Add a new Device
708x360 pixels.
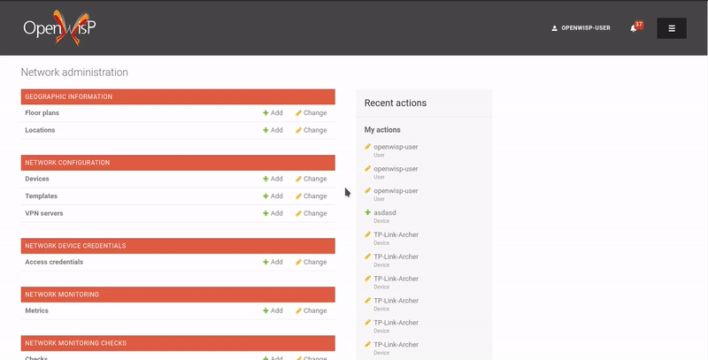273,179
